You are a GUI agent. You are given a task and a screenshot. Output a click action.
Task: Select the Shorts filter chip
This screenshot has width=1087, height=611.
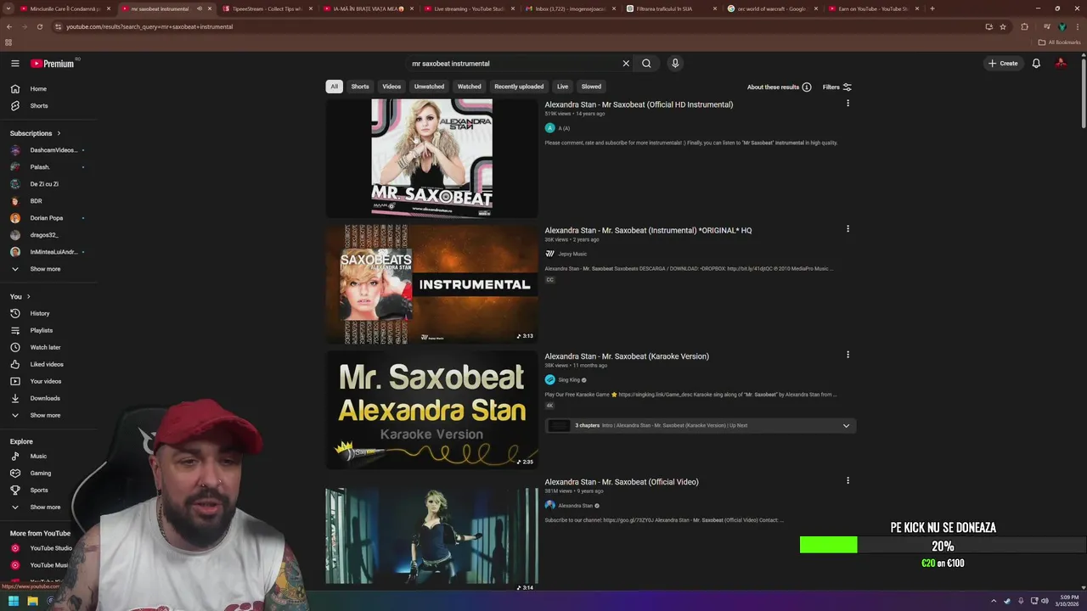pos(360,87)
